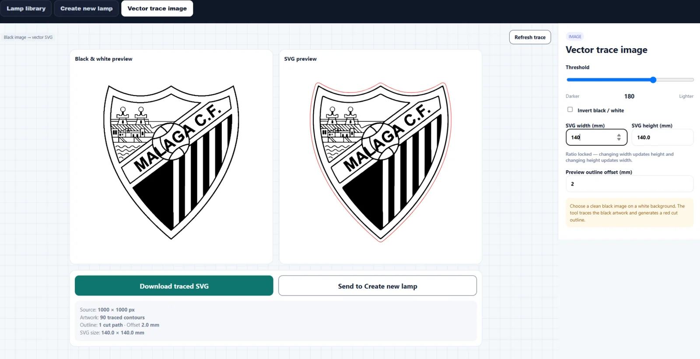
Task: Click the SVG preview crest image
Action: (381, 162)
